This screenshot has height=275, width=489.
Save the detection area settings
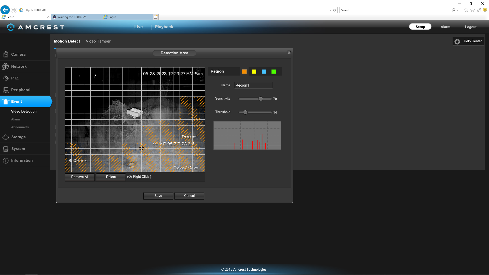click(158, 196)
